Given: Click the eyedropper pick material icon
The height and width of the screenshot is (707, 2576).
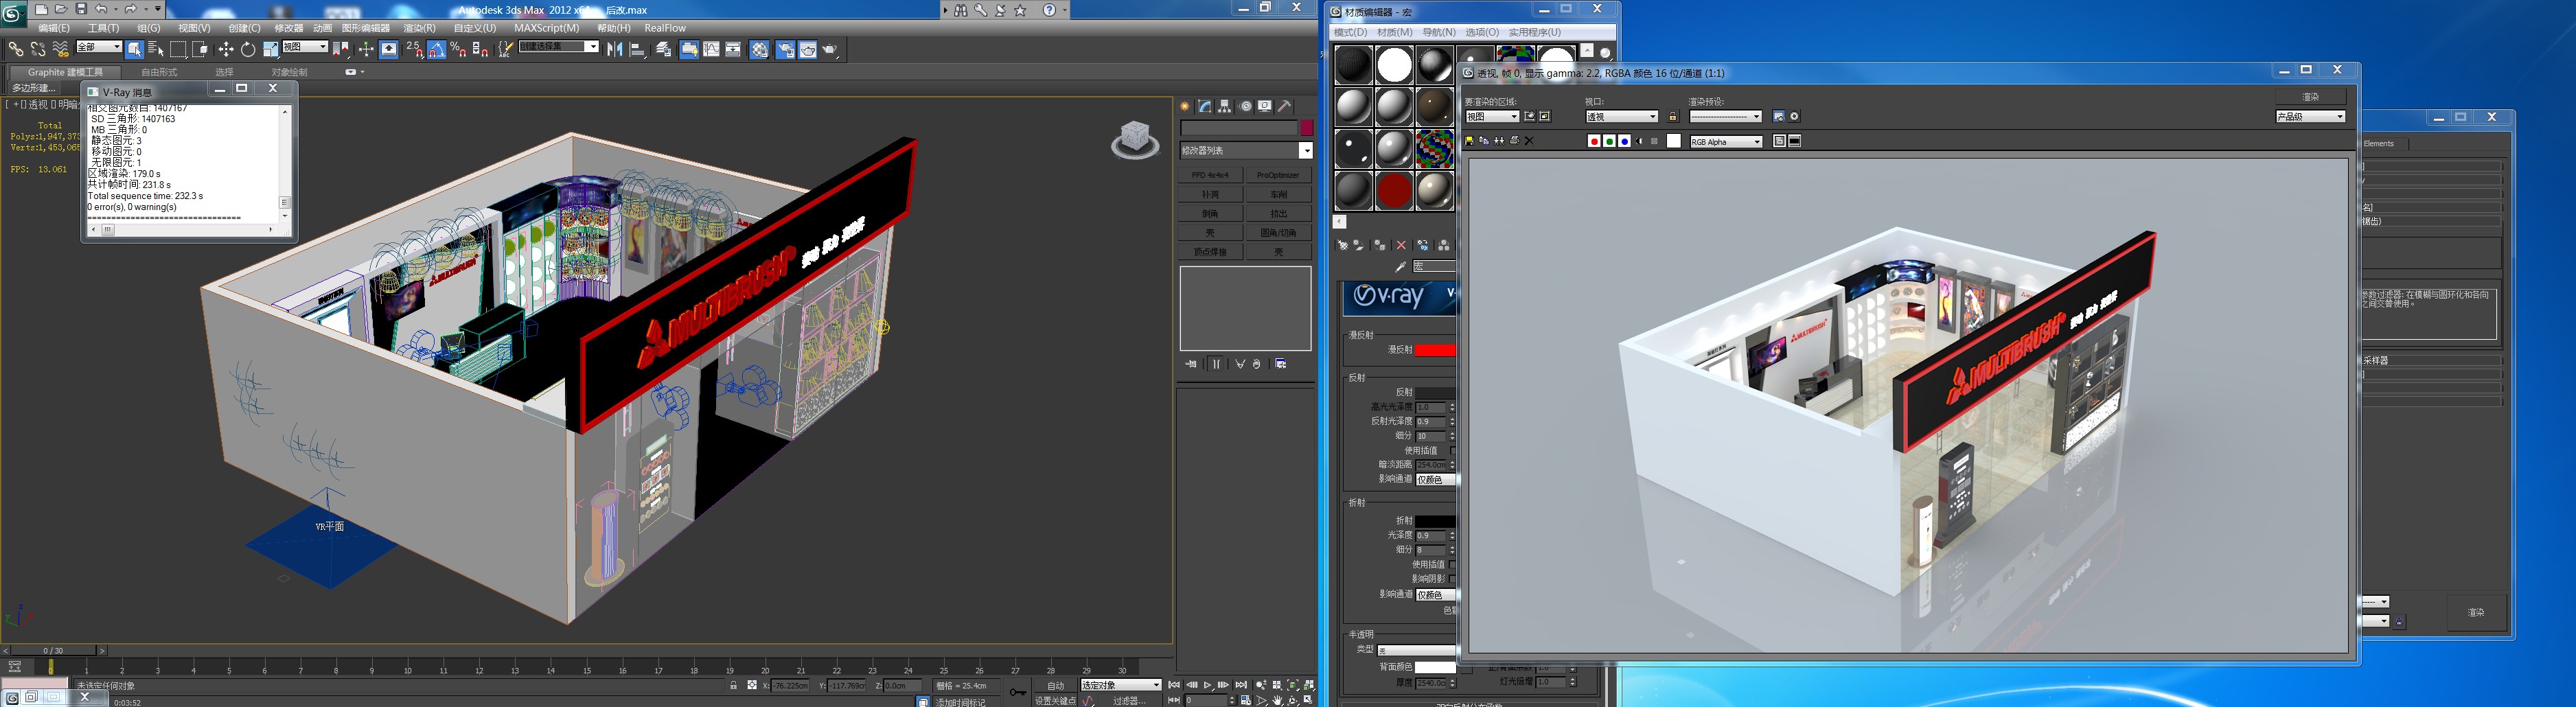Looking at the screenshot, I should [x=1401, y=266].
